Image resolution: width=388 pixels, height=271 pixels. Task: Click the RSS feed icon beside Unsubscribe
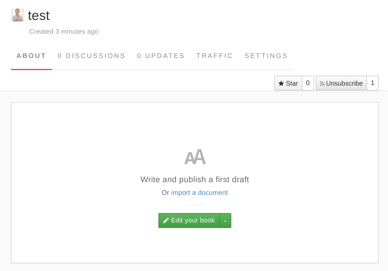[x=322, y=84]
